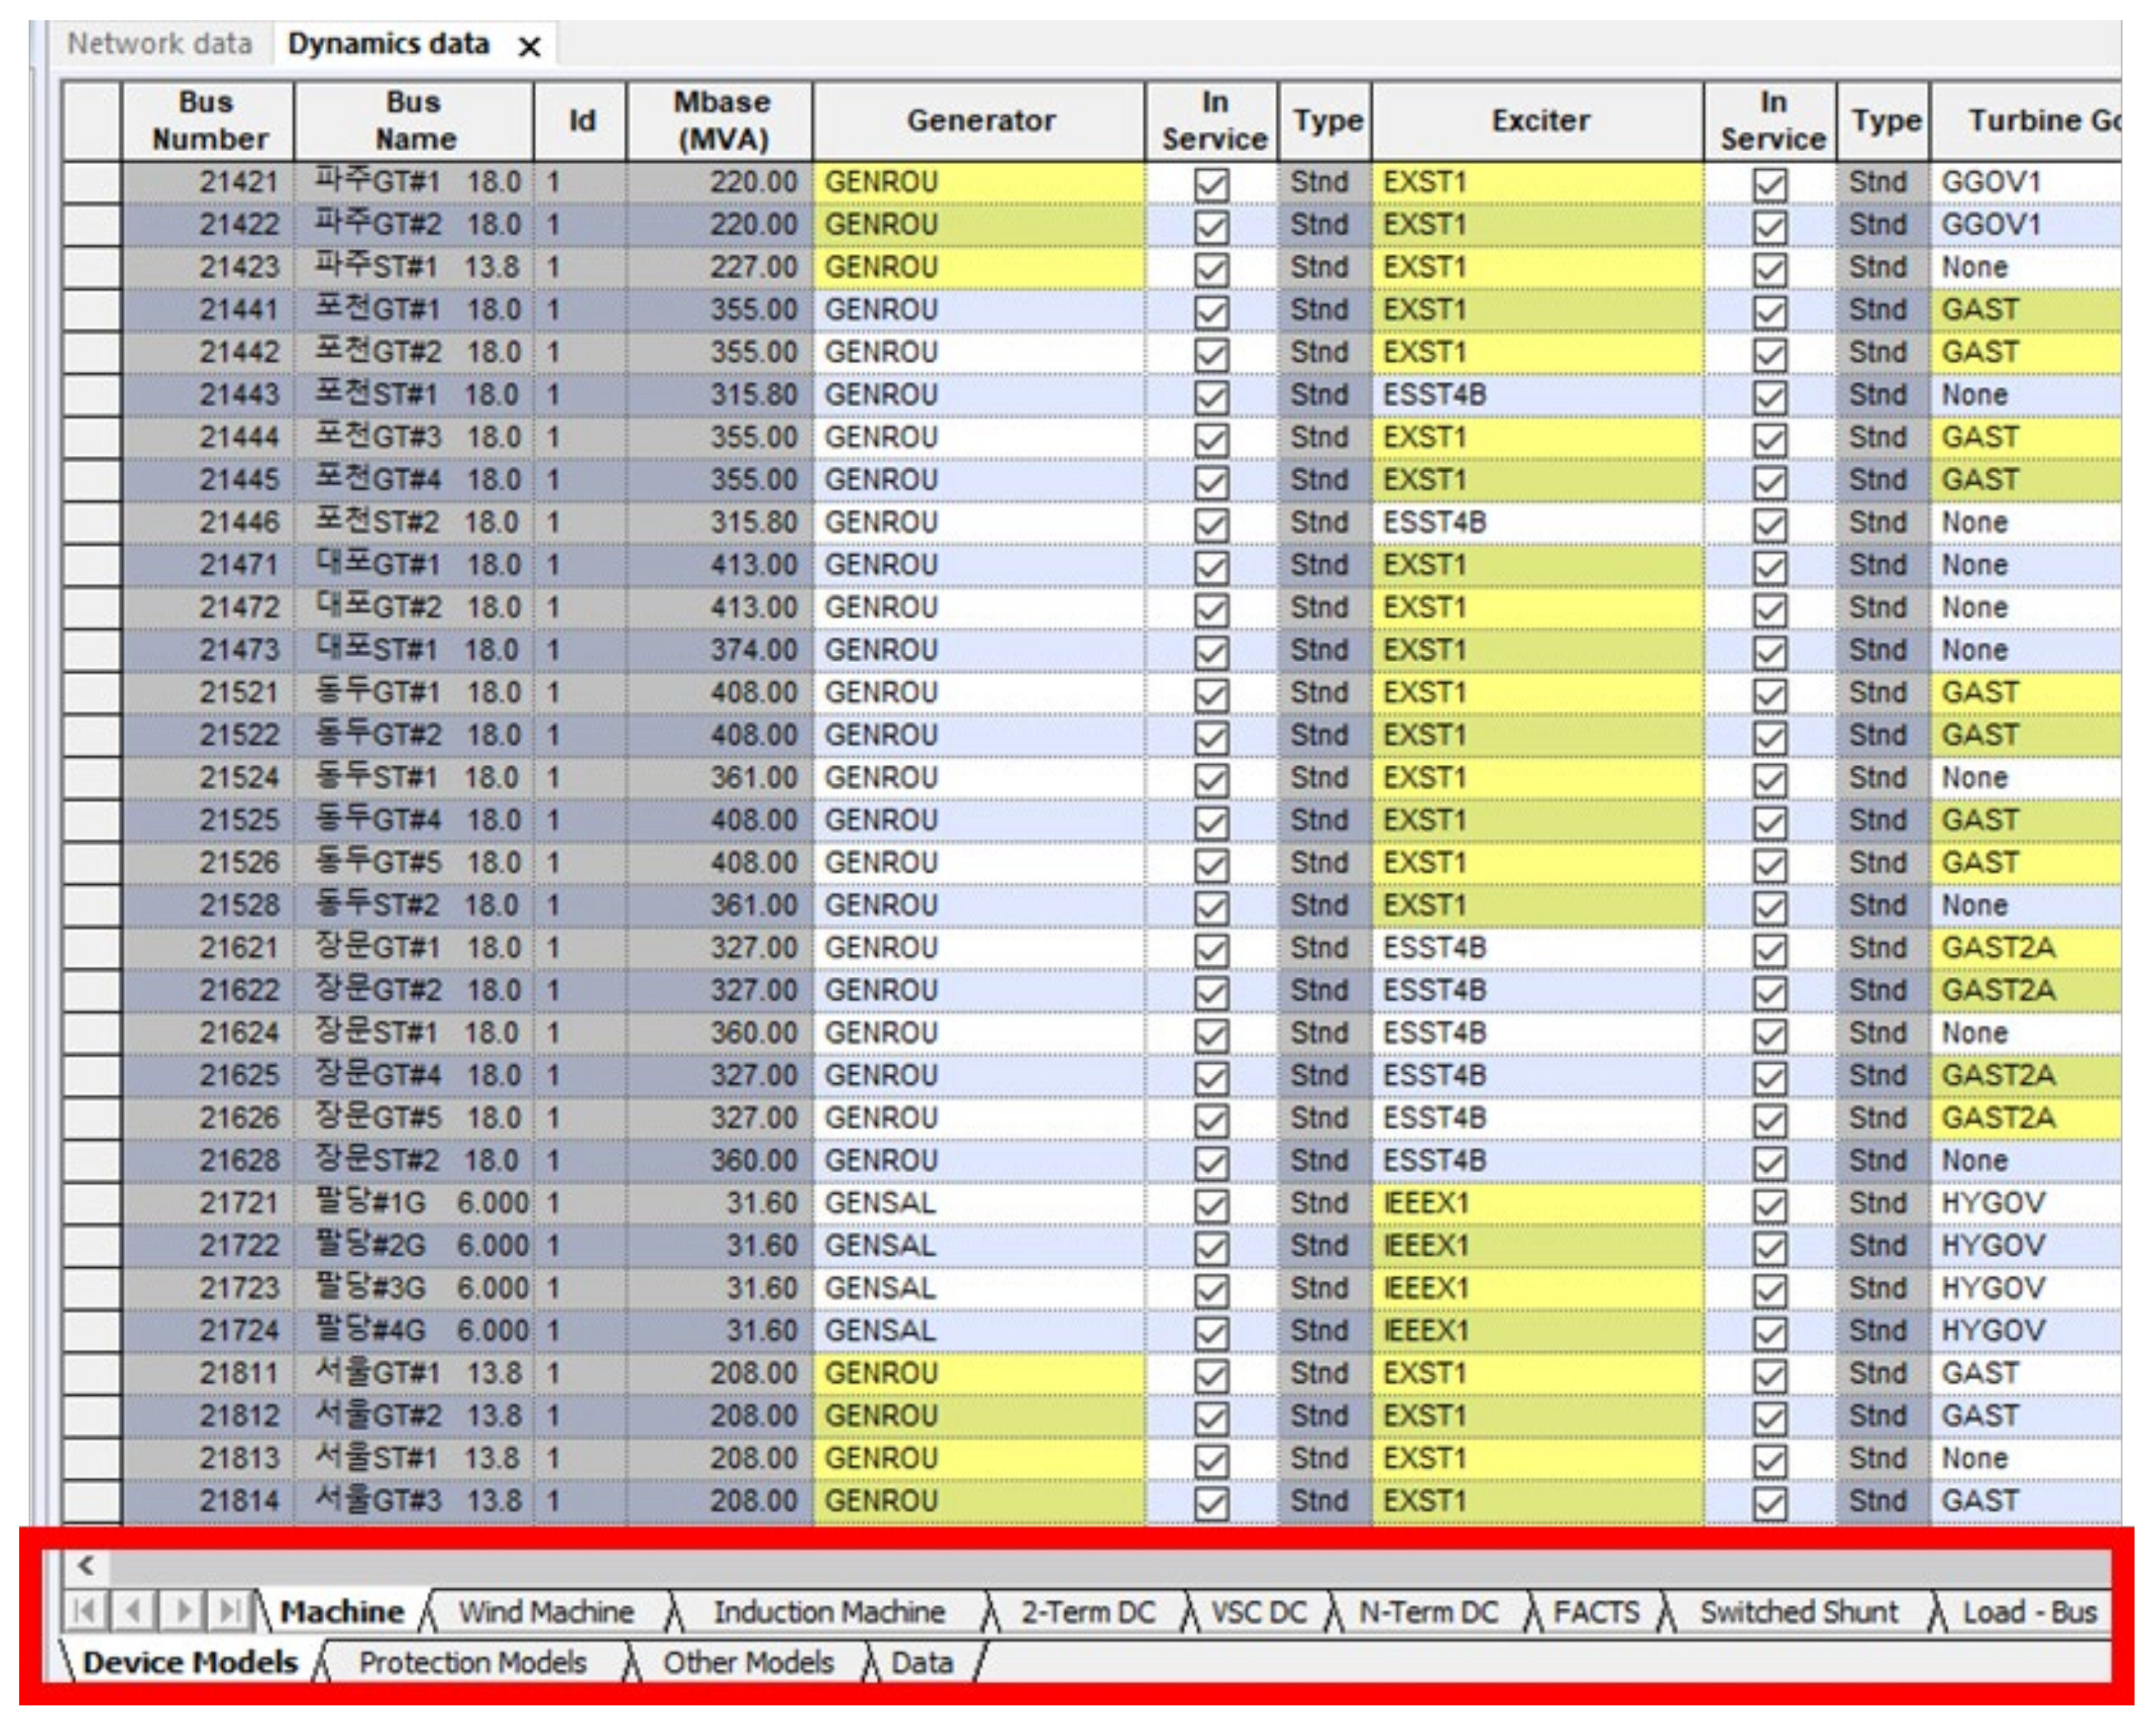Screen dimensions: 2156x1721
Task: Toggle exciter In Service for bus 21443
Action: coord(1769,397)
